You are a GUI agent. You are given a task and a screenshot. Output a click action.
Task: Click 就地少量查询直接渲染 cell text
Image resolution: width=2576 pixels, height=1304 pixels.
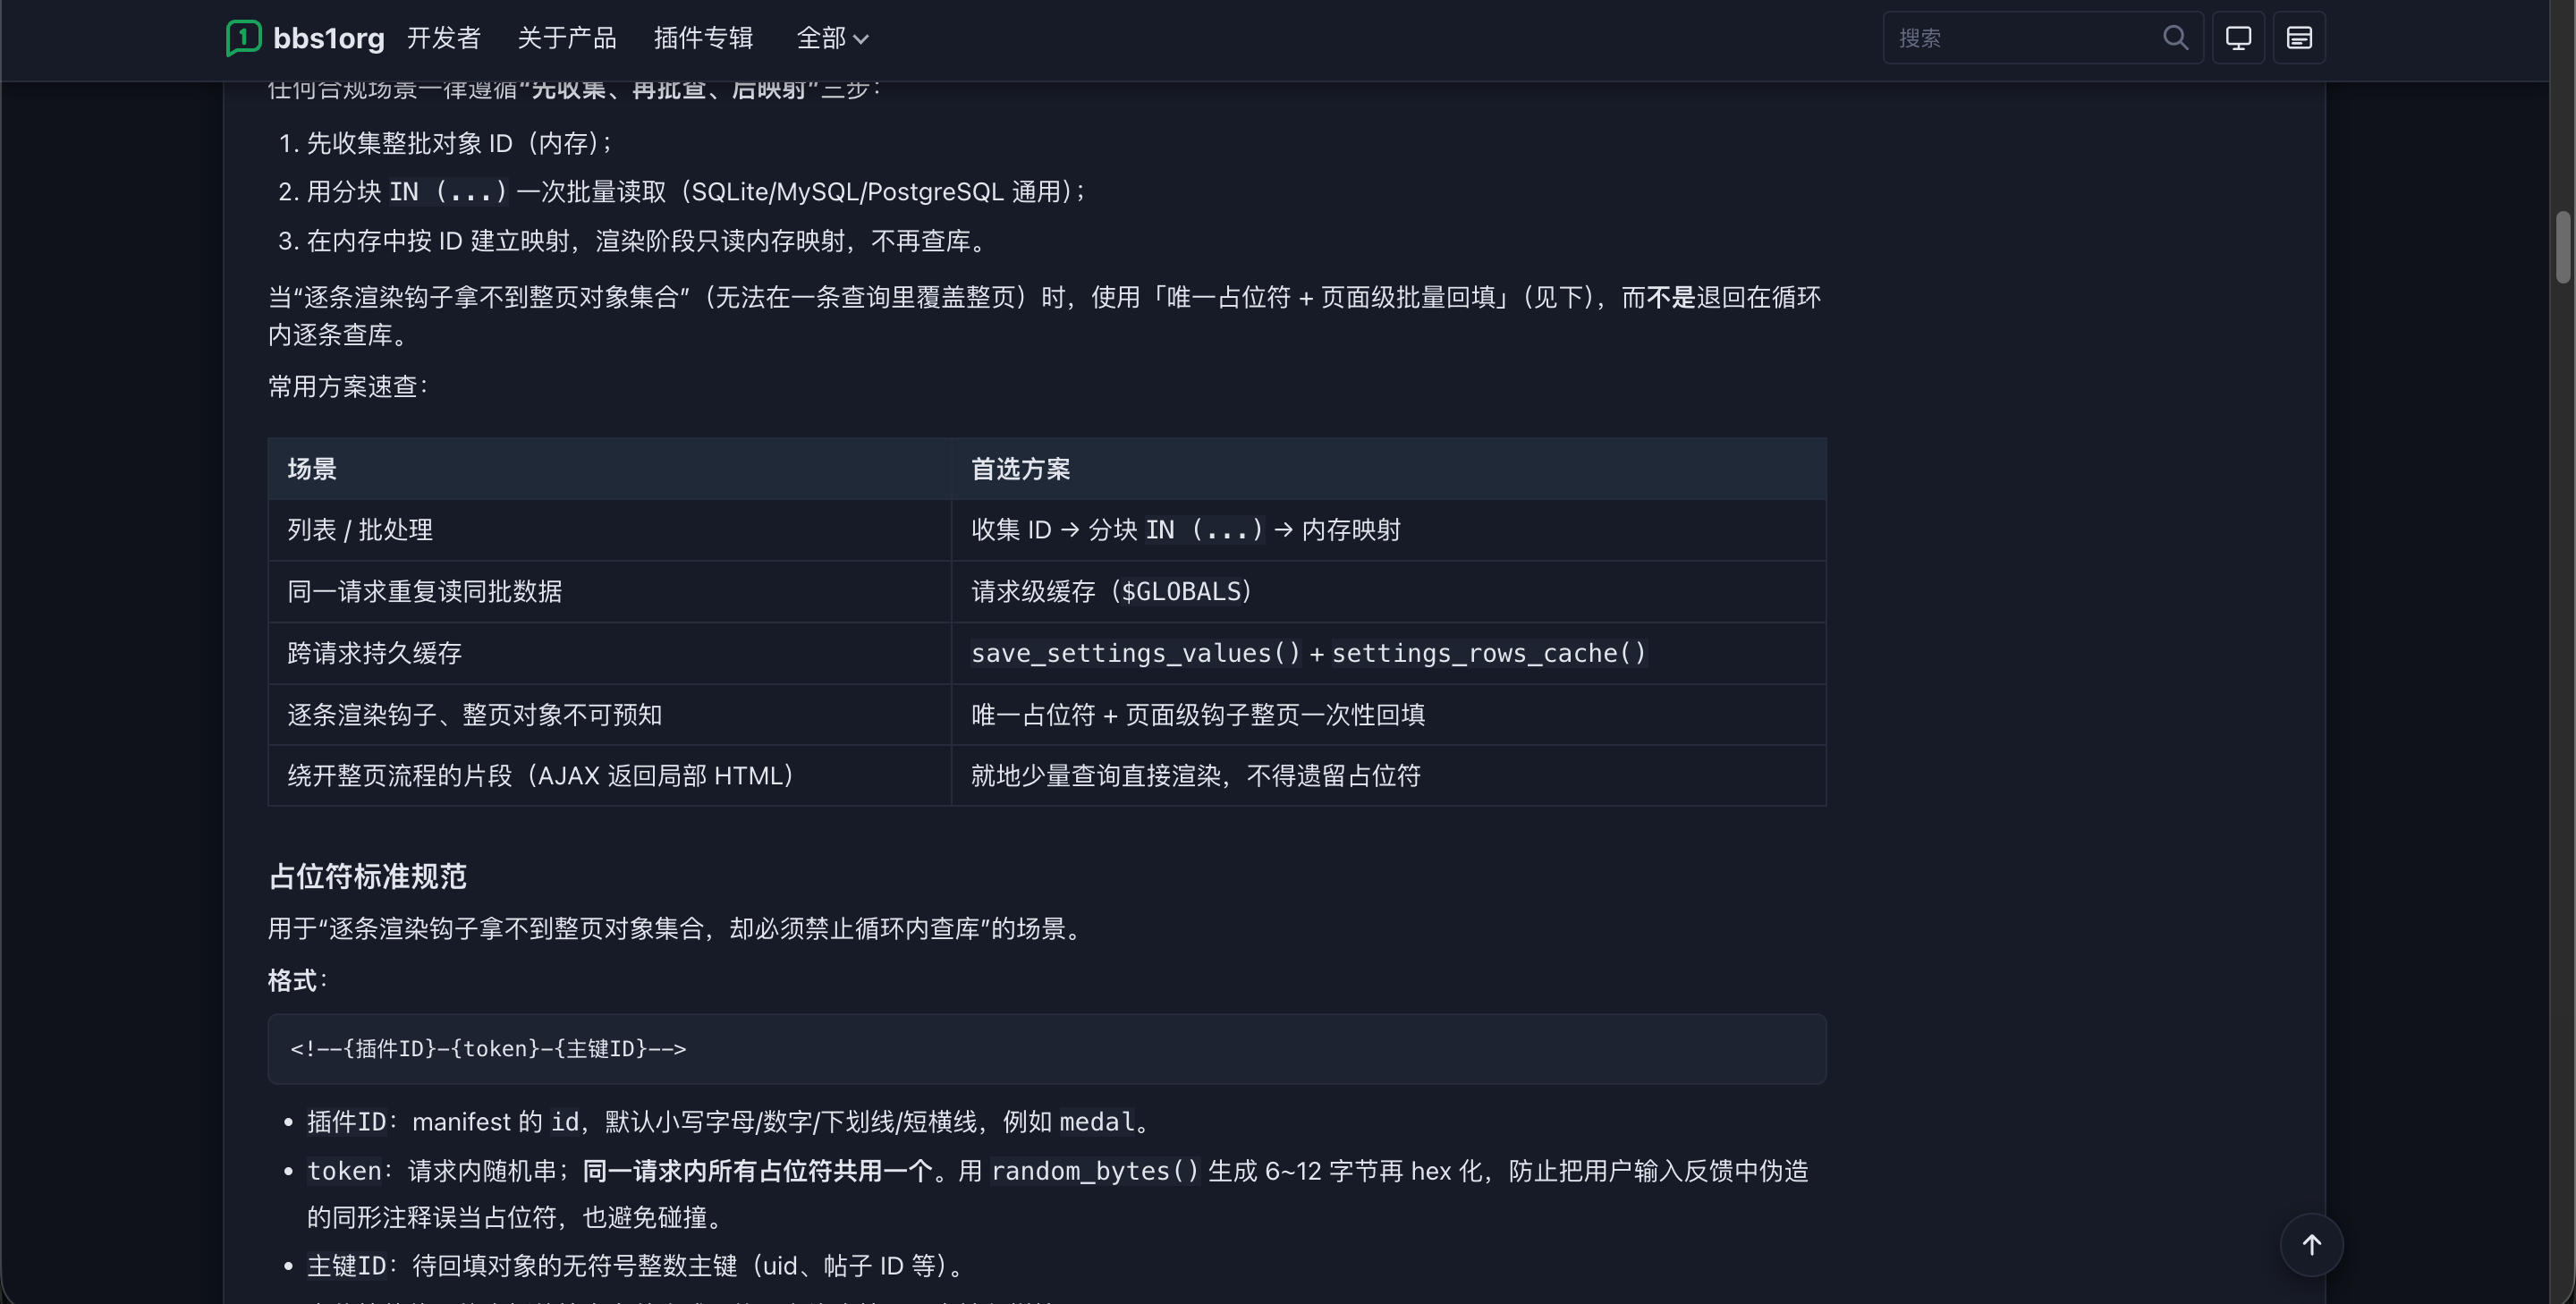coord(1195,776)
